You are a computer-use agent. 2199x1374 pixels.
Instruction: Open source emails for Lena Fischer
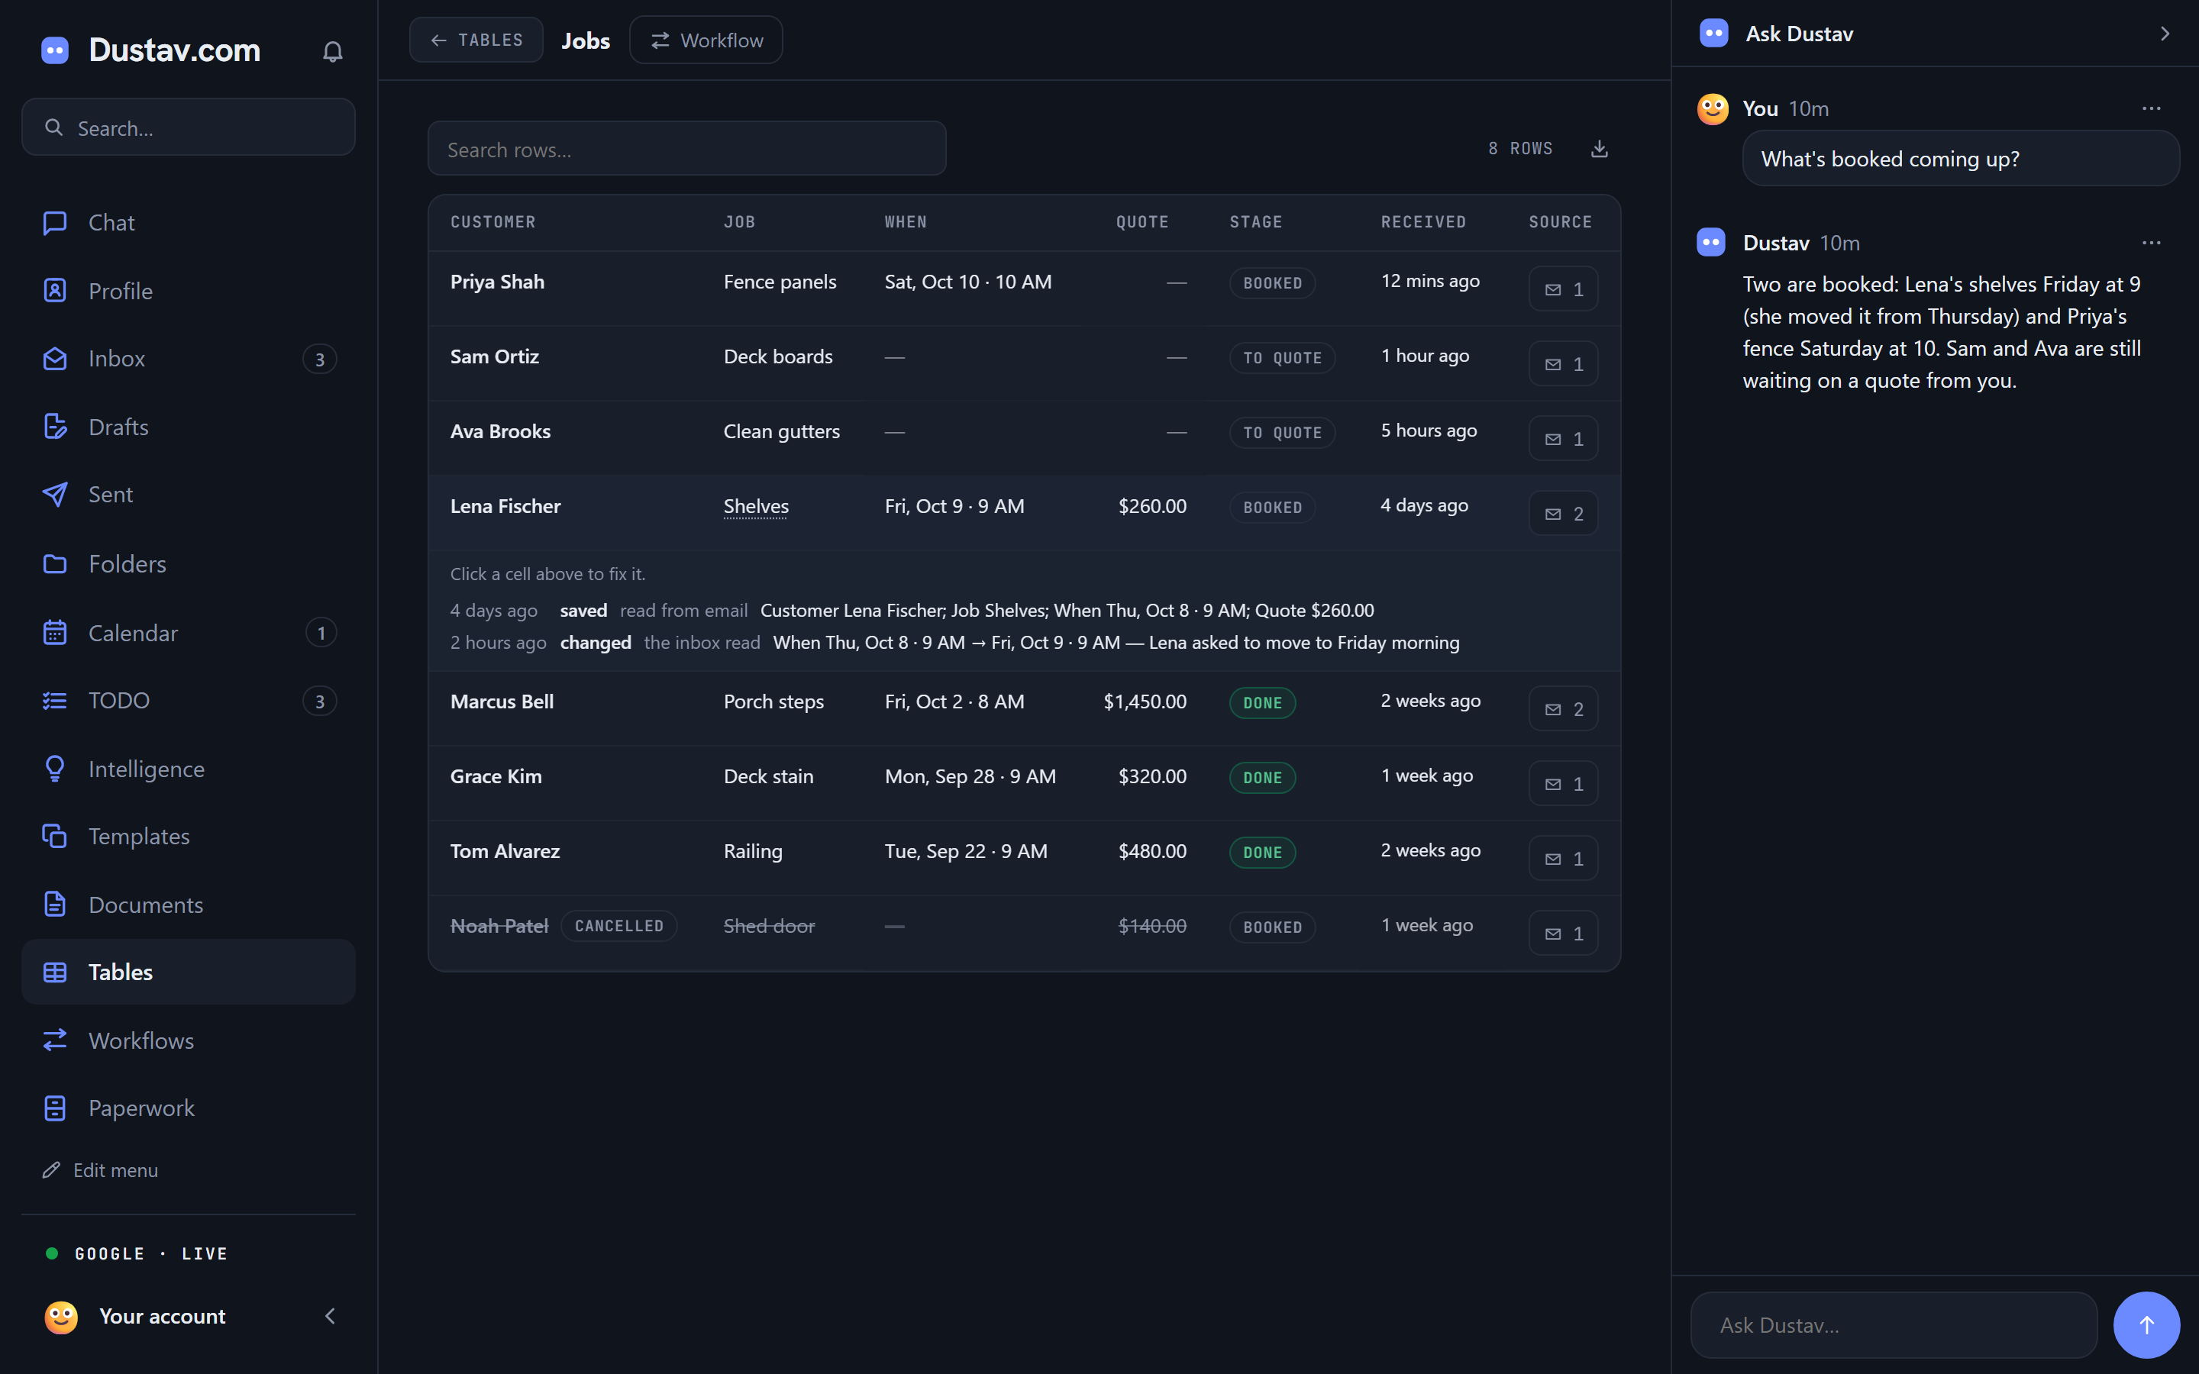[1563, 514]
